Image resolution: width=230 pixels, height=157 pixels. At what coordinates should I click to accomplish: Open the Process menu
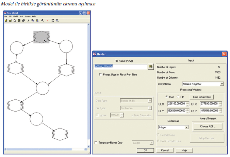point(28,16)
